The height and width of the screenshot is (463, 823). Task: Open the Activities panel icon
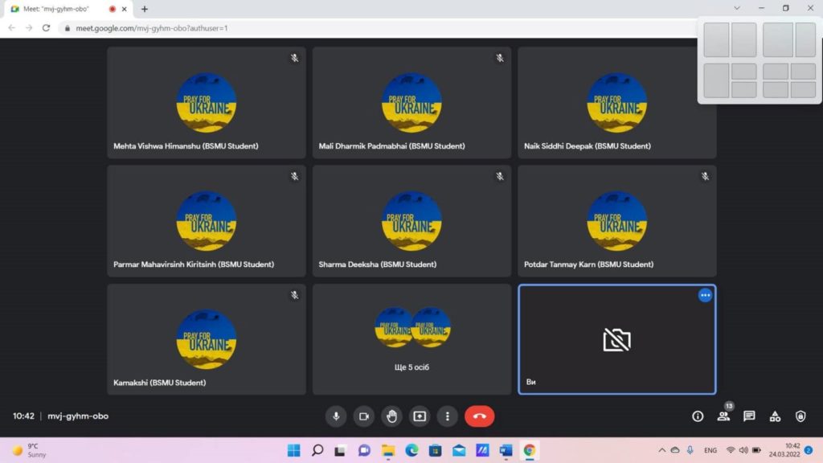coord(775,416)
